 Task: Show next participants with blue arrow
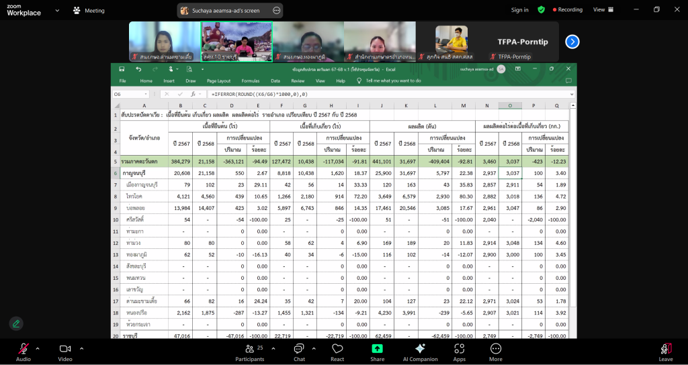[572, 42]
